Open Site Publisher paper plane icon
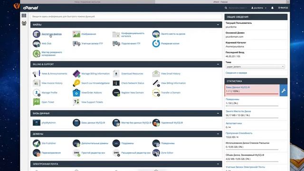The image size is (304, 171). [x=37, y=143]
